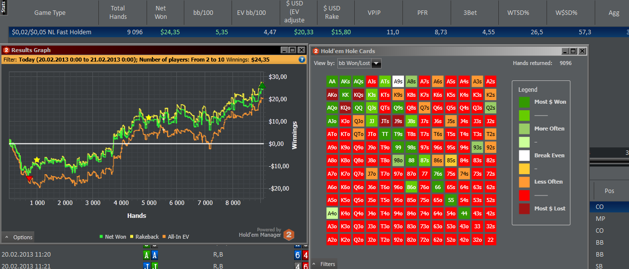Viewport: 629px width, 269px height.
Task: Click the Hold'em Hole Cards title icon
Action: [315, 51]
